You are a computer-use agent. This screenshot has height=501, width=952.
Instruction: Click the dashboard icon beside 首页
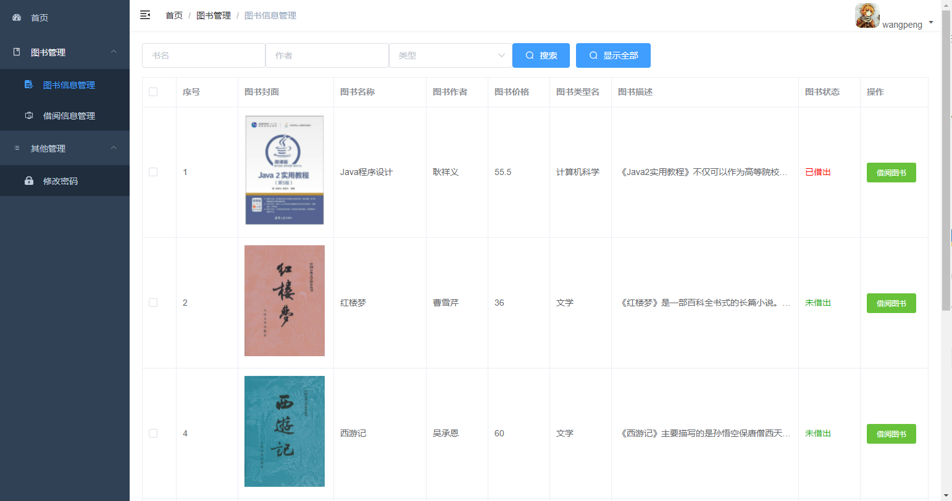pyautogui.click(x=16, y=17)
